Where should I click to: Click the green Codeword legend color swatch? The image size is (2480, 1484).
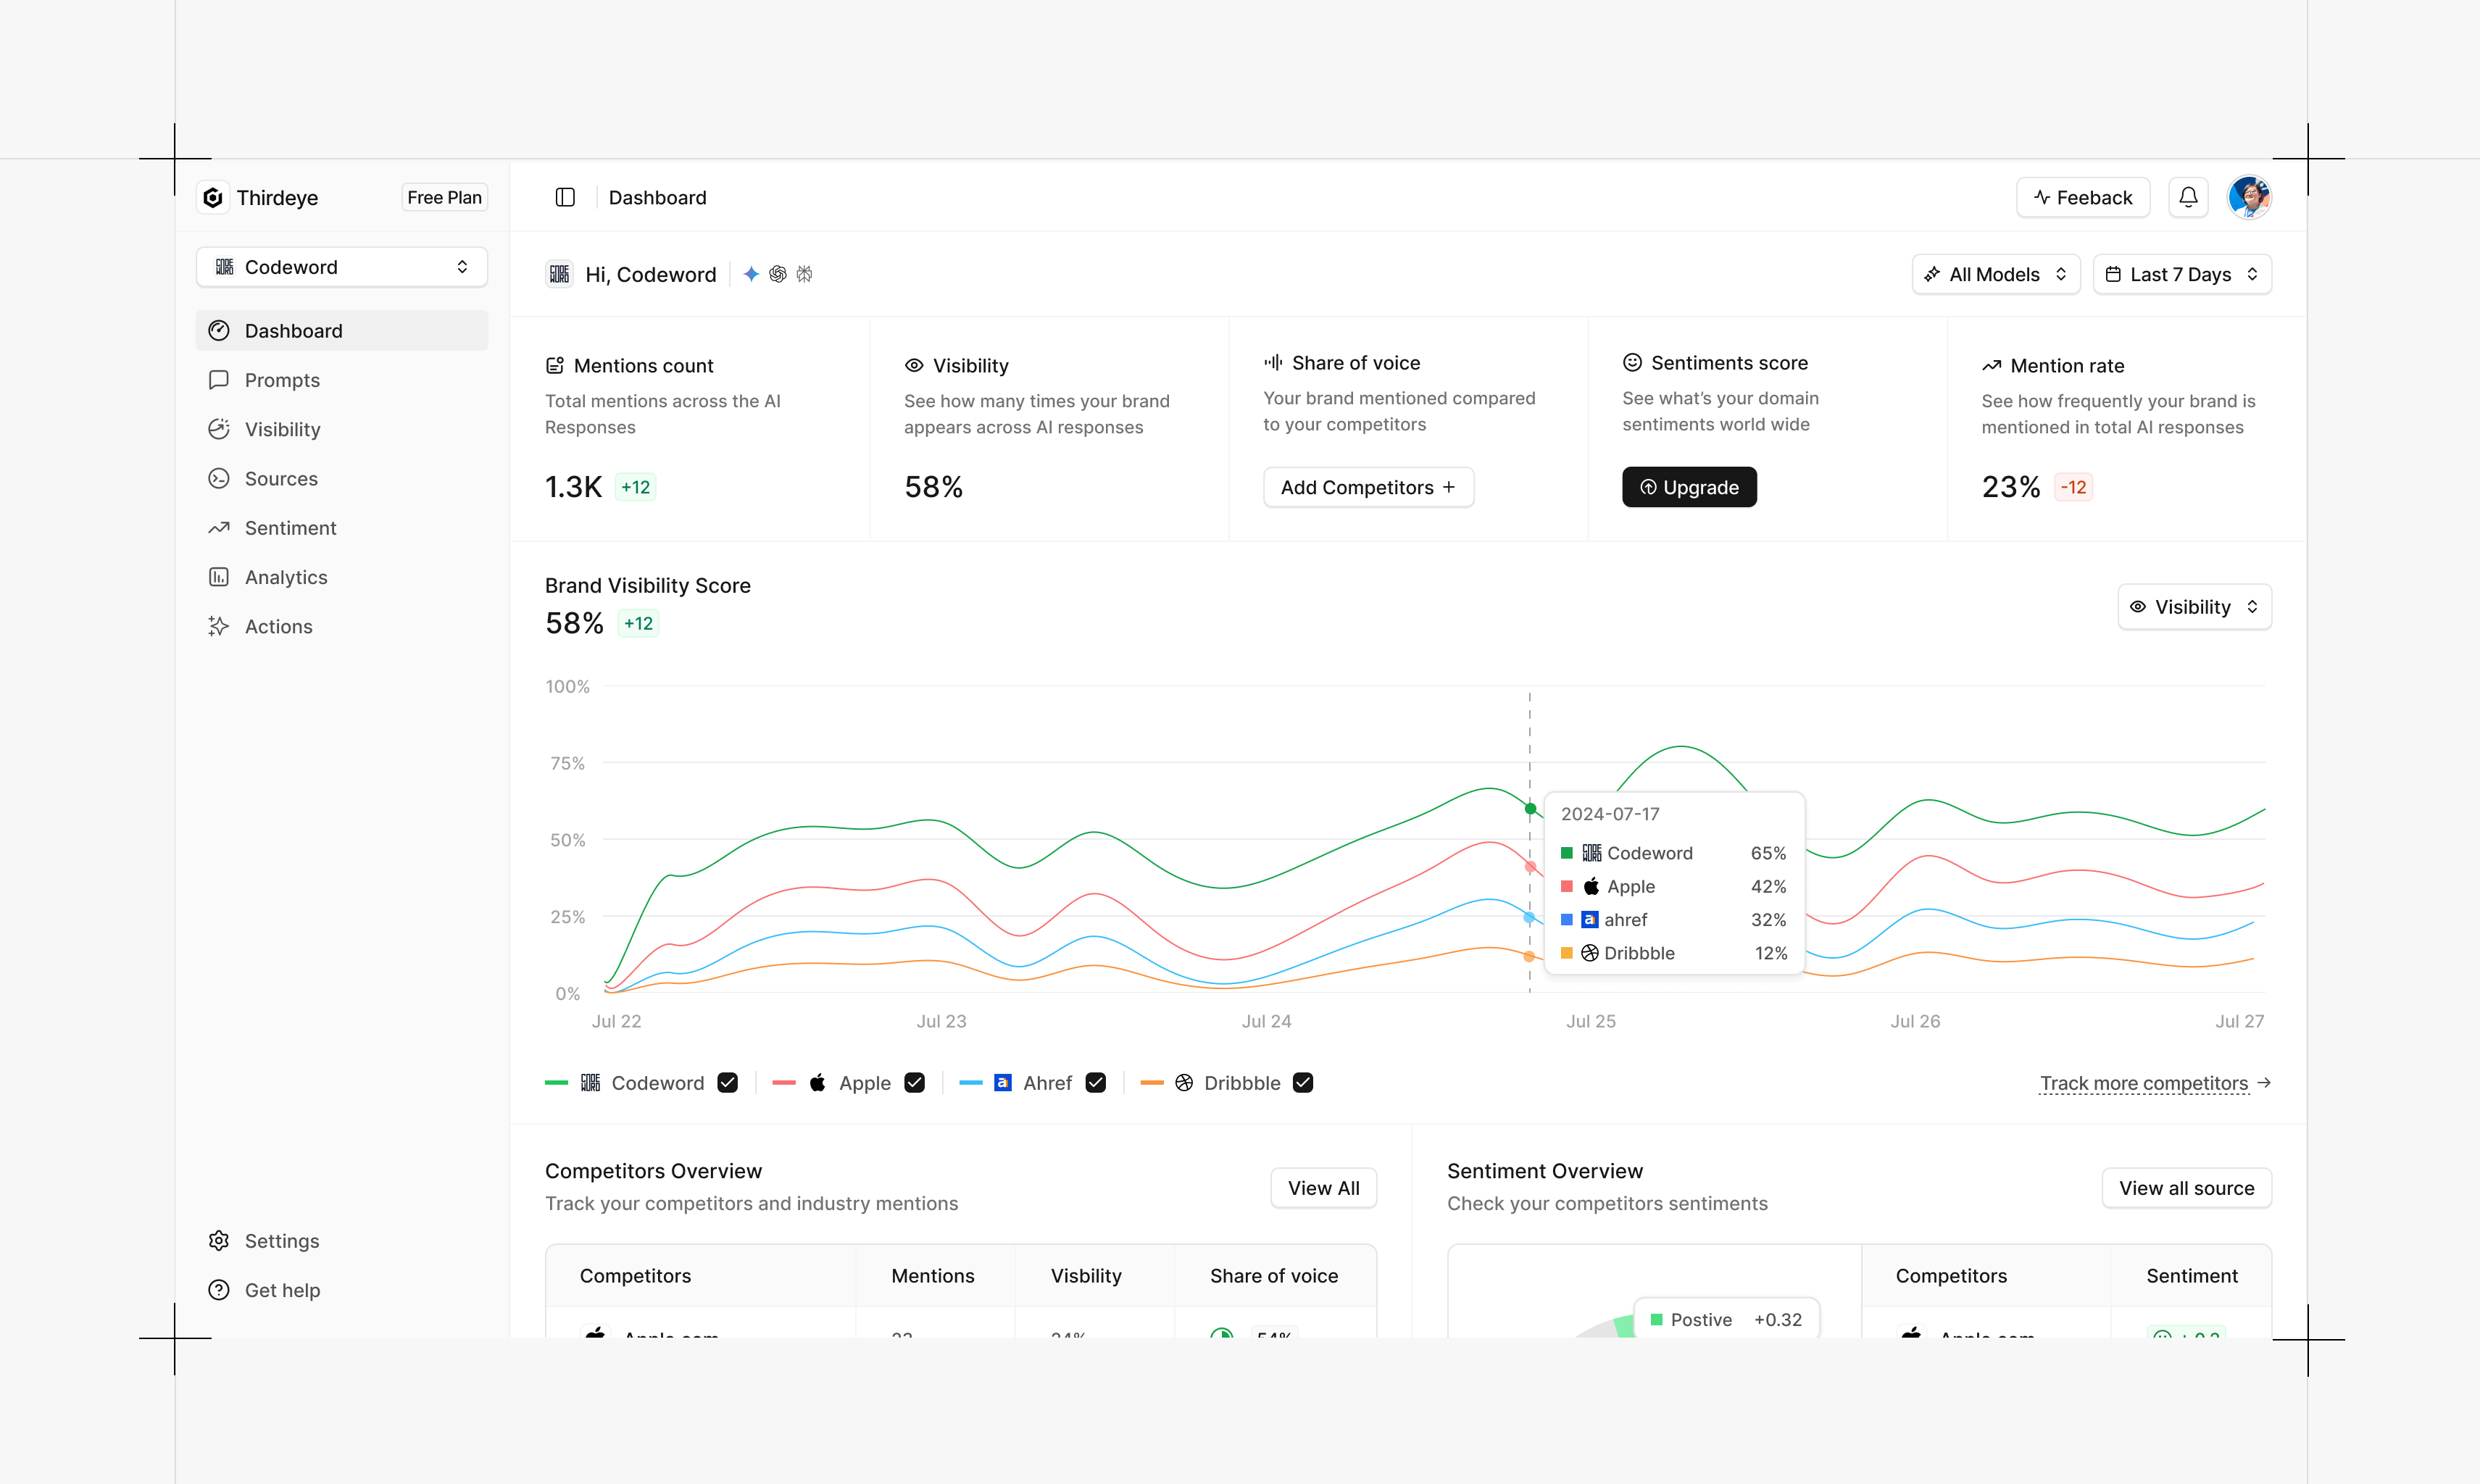click(x=556, y=1082)
